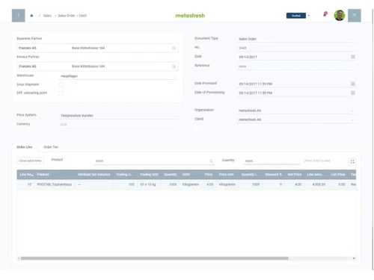The height and width of the screenshot is (280, 374).
Task: Sort by the Line No. column header
Action: [26, 175]
